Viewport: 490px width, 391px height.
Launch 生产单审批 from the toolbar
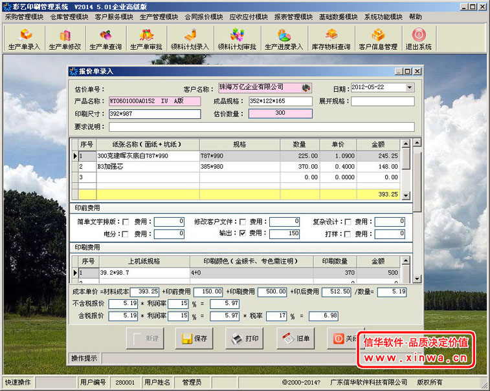[146, 39]
